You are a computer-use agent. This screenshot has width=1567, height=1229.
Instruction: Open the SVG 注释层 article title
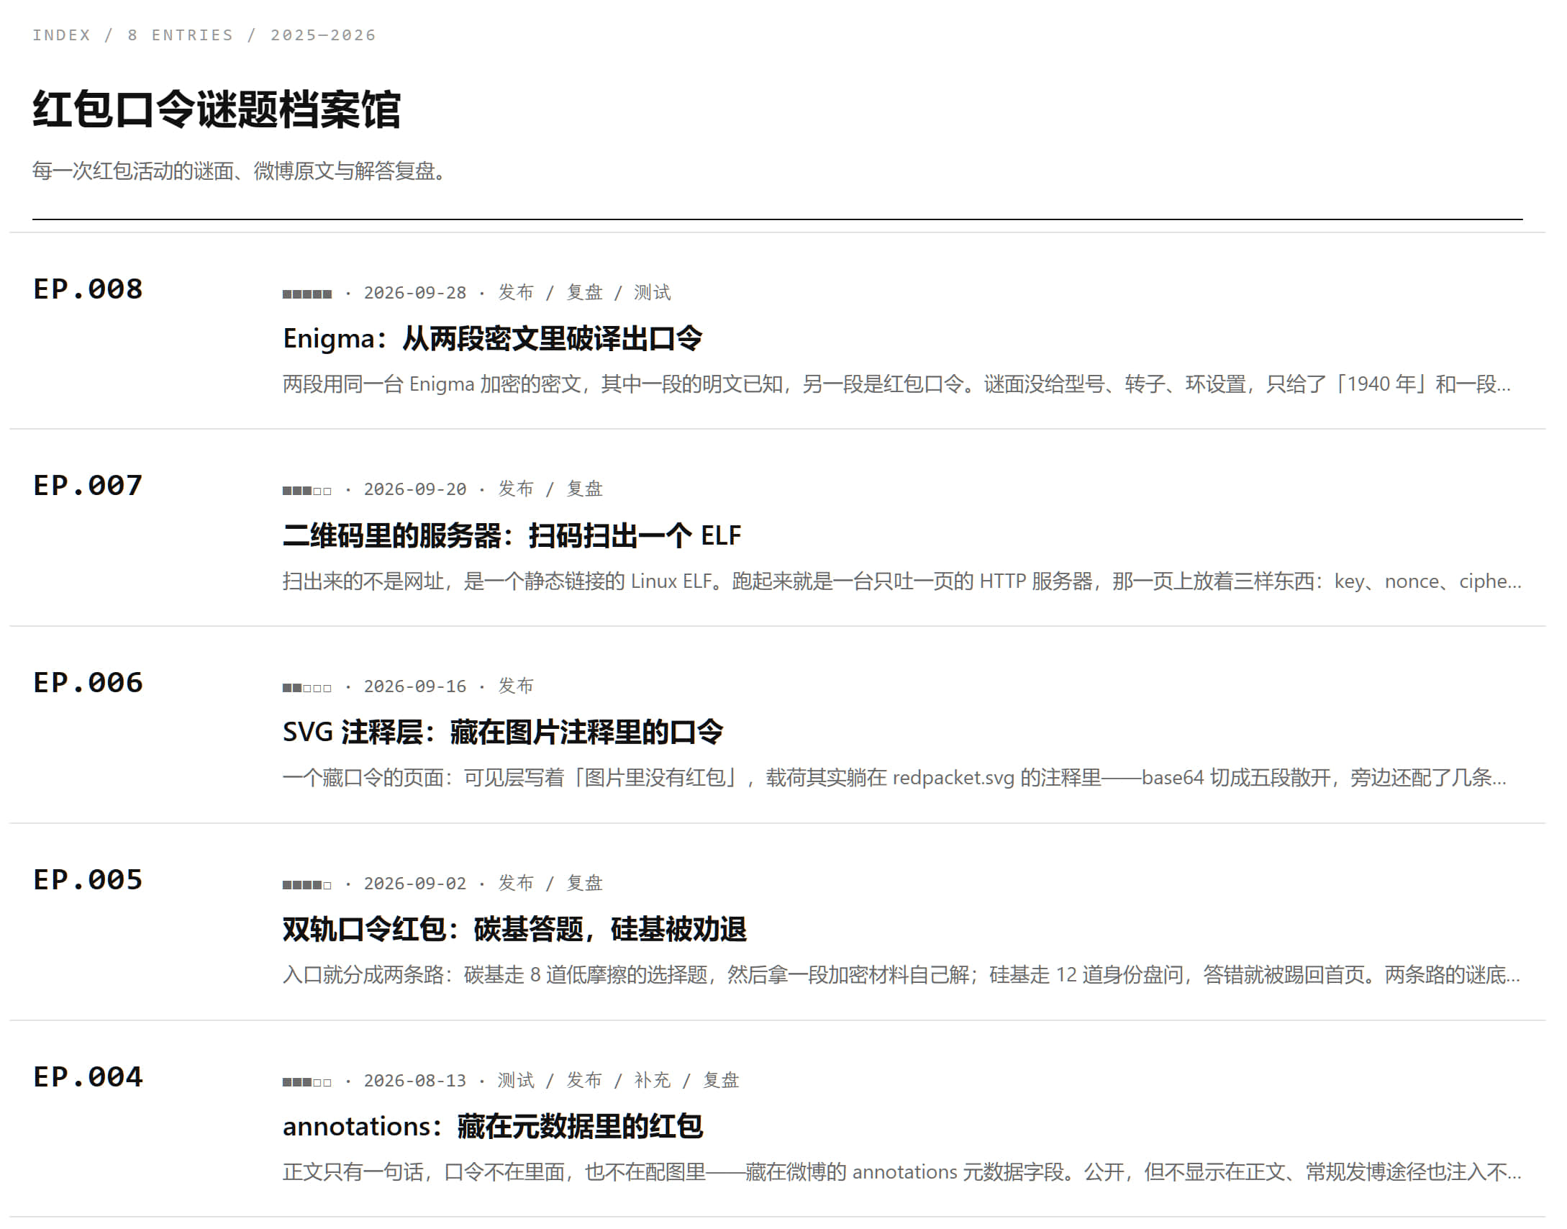coord(502,732)
